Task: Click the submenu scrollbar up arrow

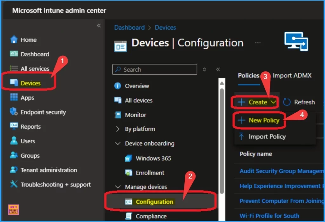Action: point(222,83)
